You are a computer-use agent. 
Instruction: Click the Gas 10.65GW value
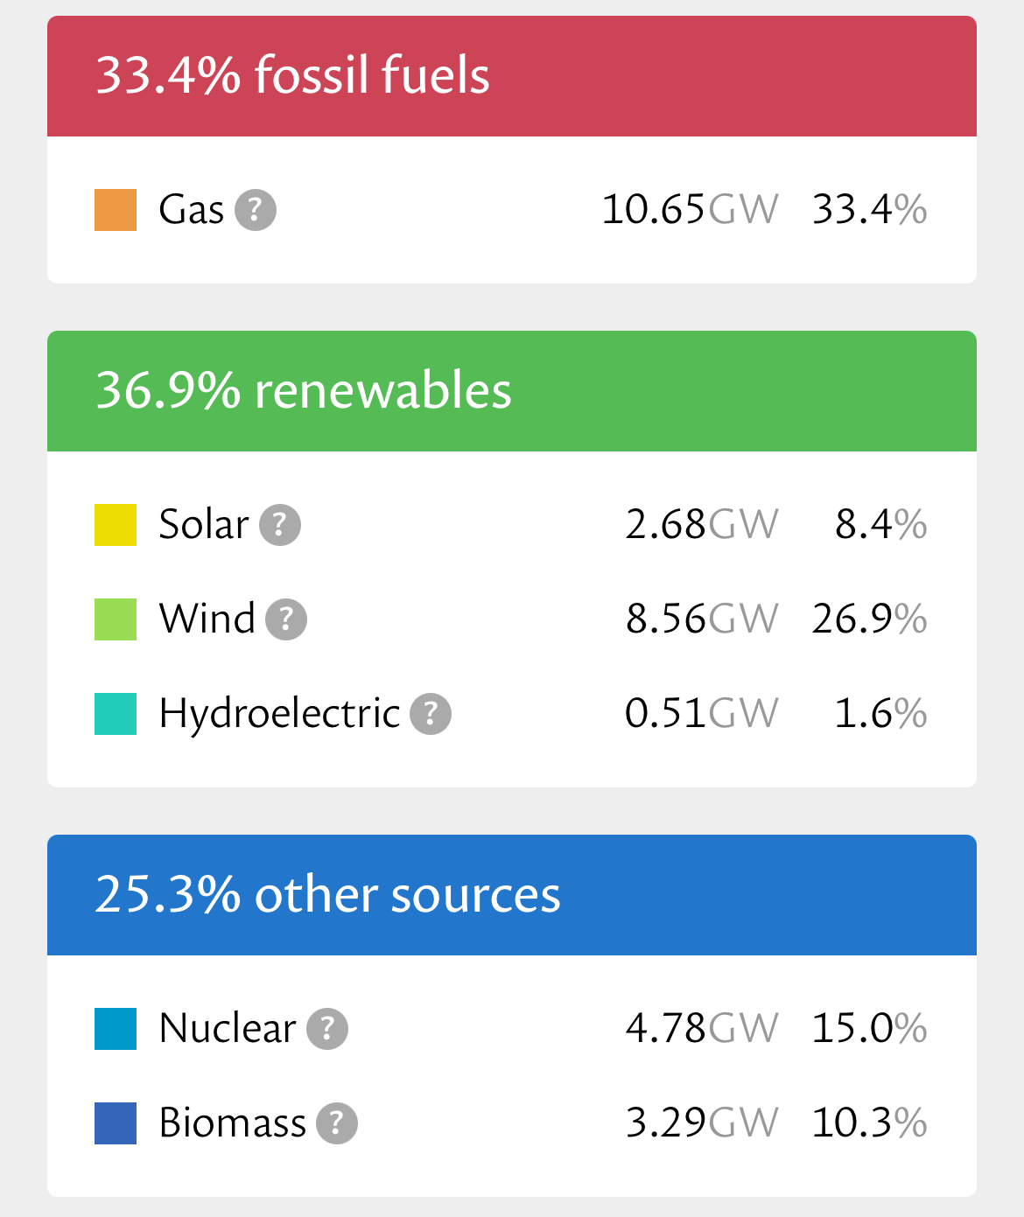tap(690, 210)
